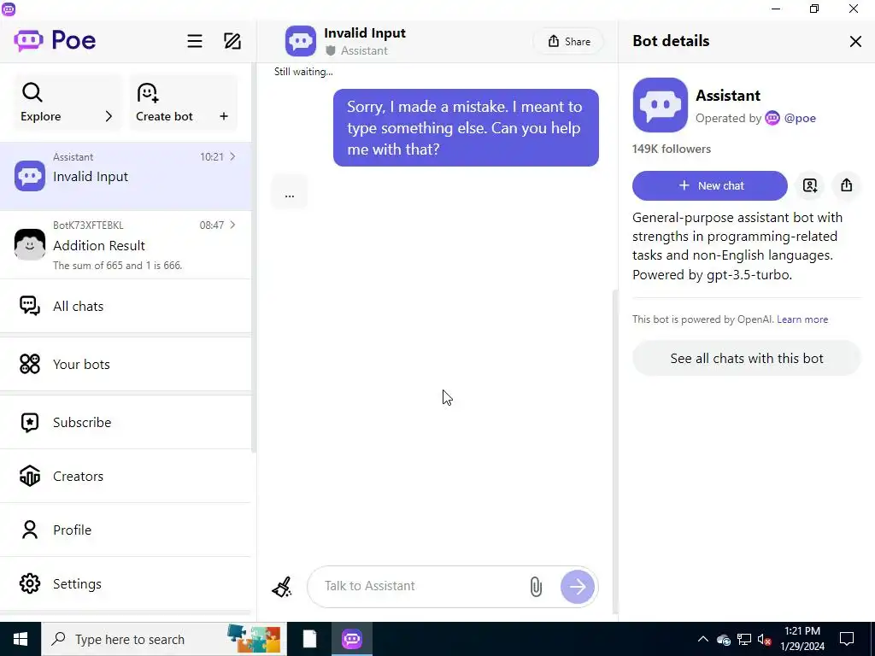This screenshot has width=875, height=656.
Task: Click the Create bot button
Action: tap(183, 102)
